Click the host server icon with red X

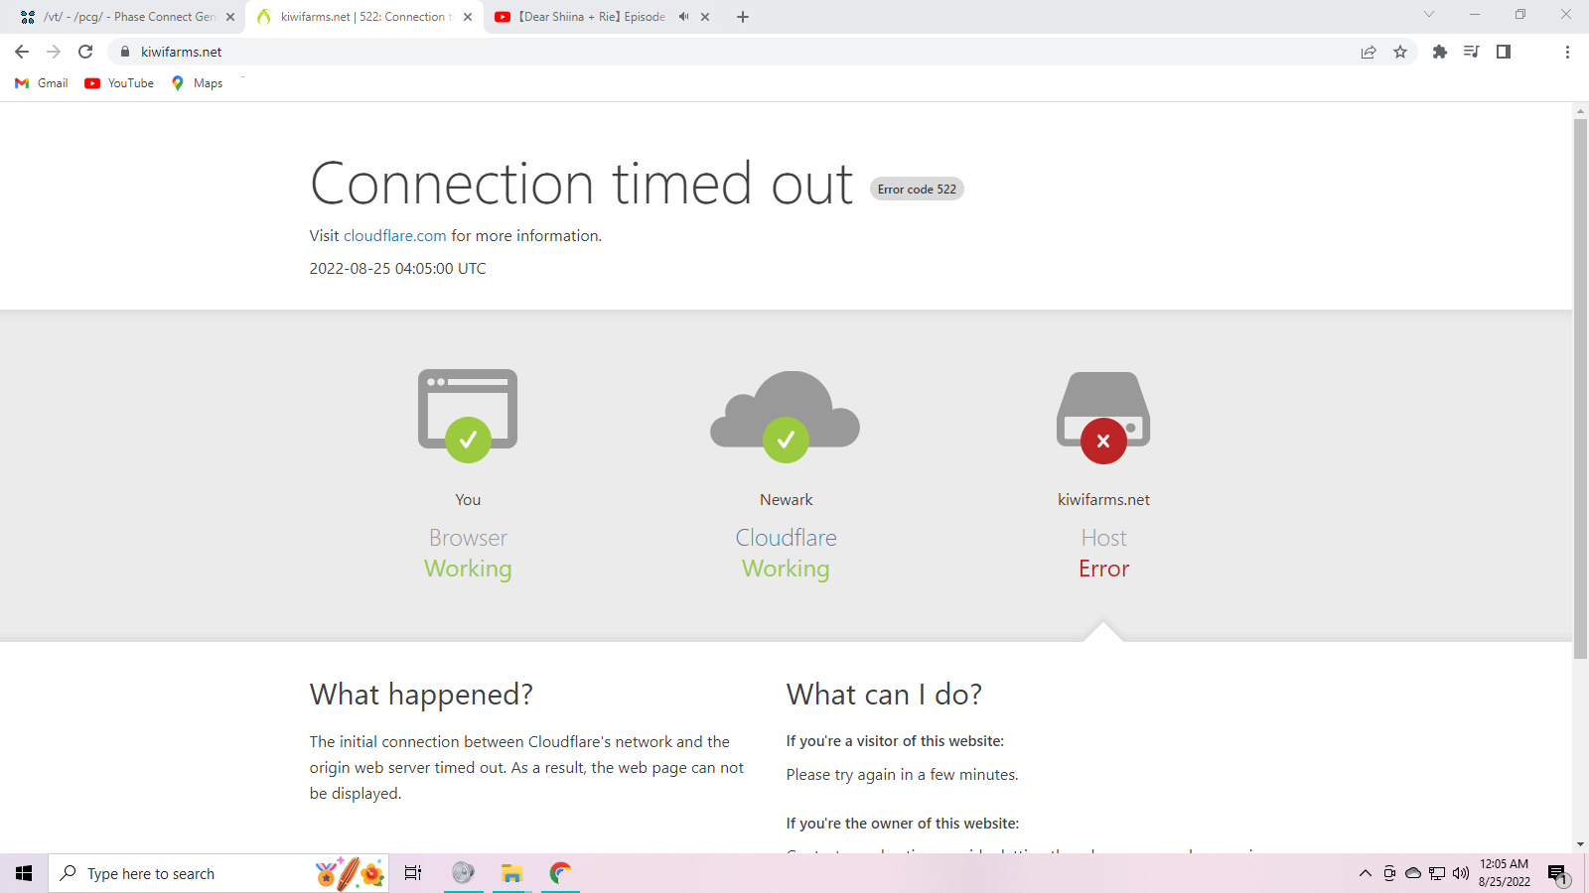point(1103,417)
